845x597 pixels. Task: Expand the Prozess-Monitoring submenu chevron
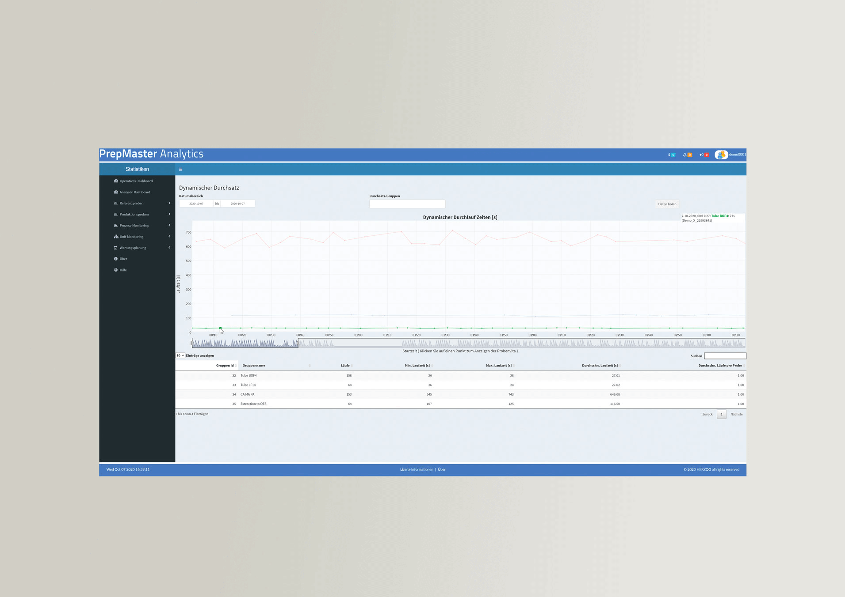(x=169, y=225)
